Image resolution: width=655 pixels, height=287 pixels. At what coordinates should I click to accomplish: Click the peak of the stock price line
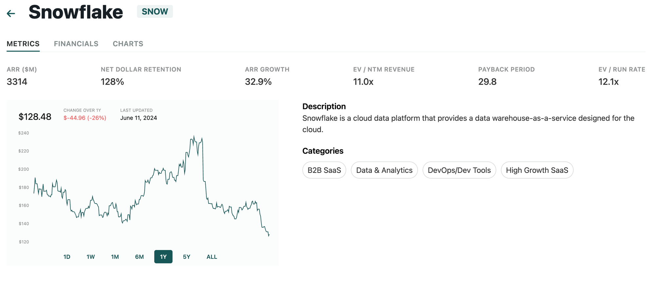(194, 136)
